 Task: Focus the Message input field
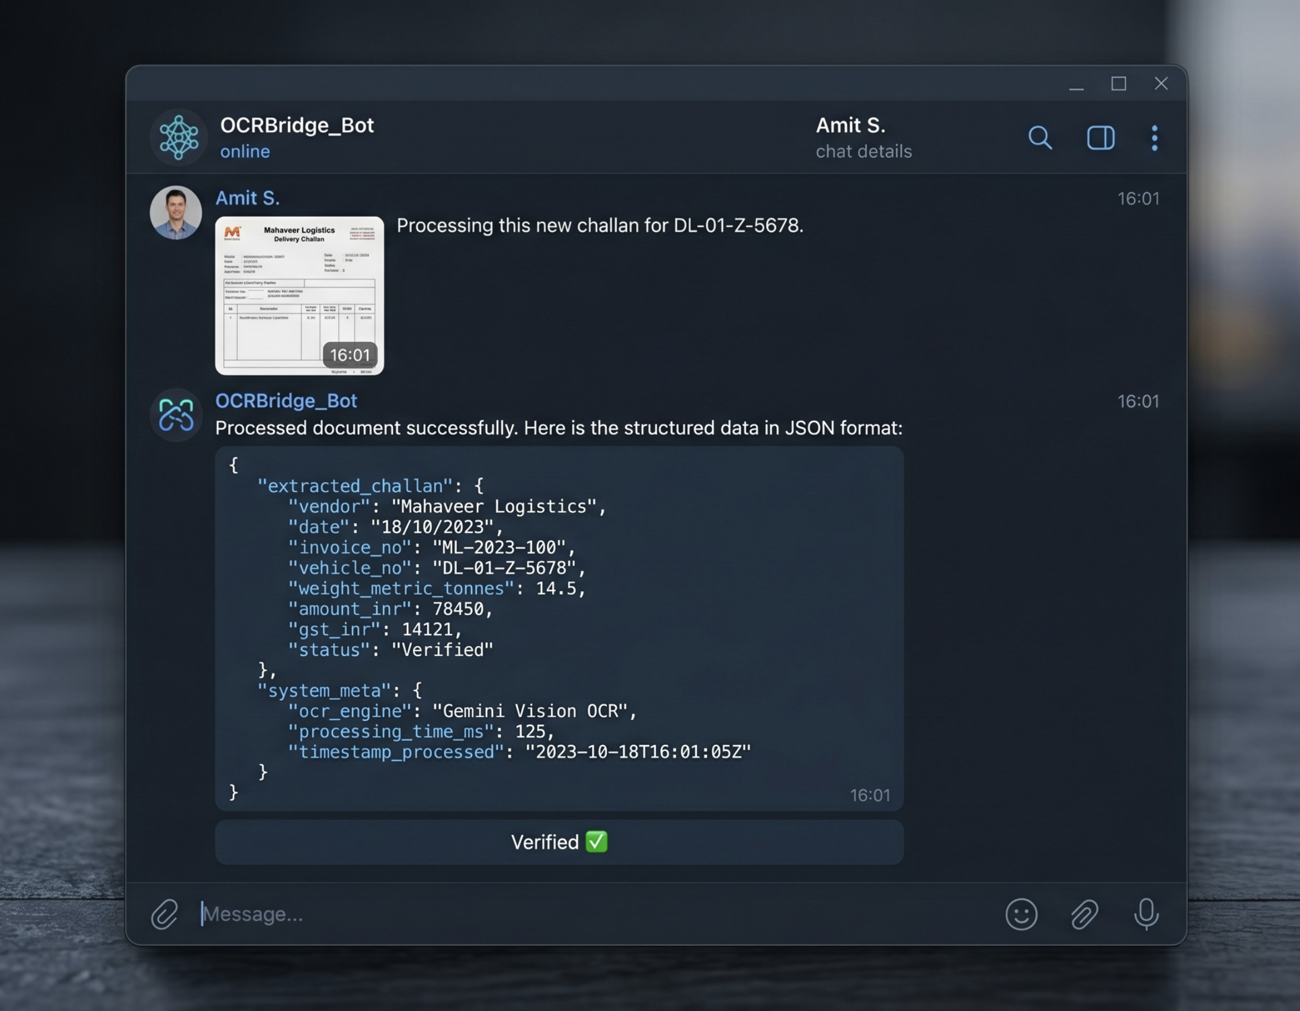pyautogui.click(x=536, y=914)
